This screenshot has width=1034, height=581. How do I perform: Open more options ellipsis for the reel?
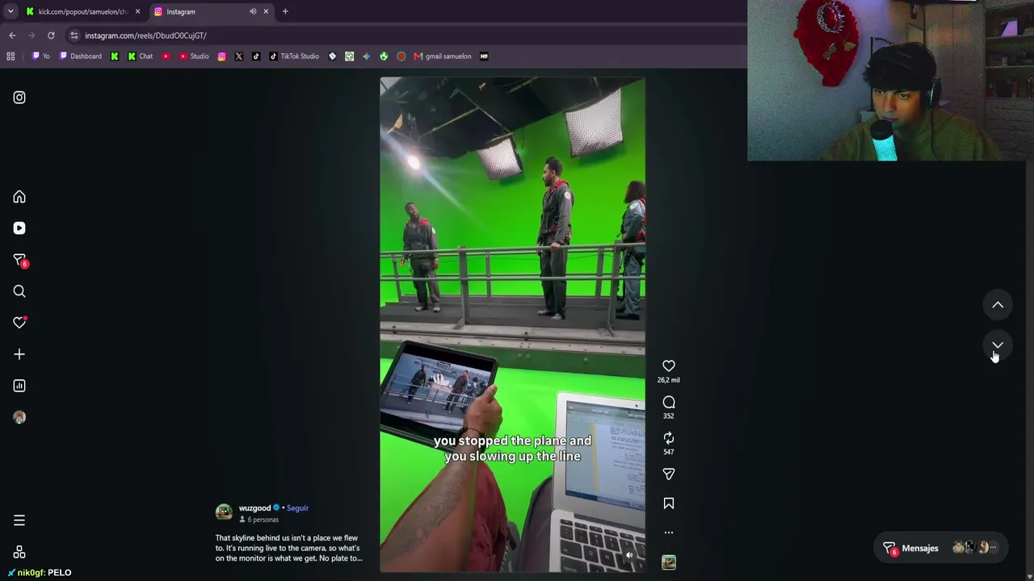point(669,533)
